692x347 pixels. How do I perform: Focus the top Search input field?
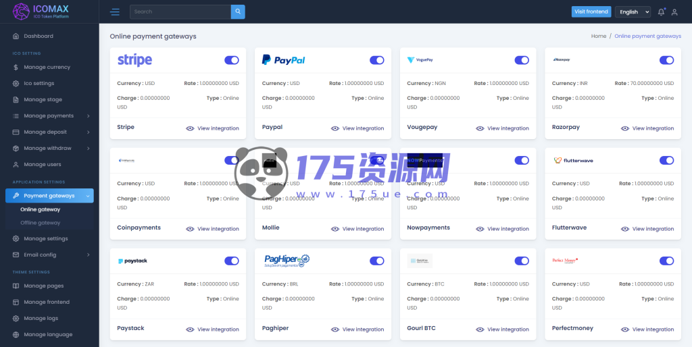click(x=180, y=12)
